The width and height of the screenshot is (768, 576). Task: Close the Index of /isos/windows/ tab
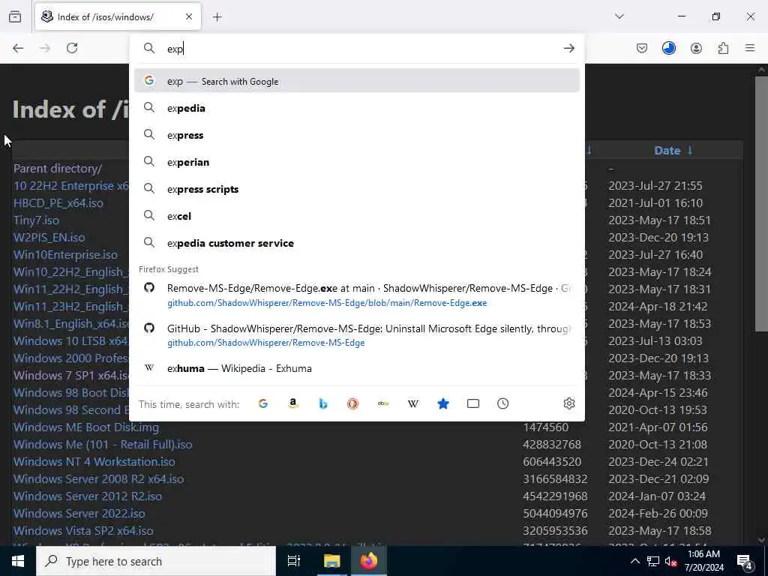tap(189, 16)
